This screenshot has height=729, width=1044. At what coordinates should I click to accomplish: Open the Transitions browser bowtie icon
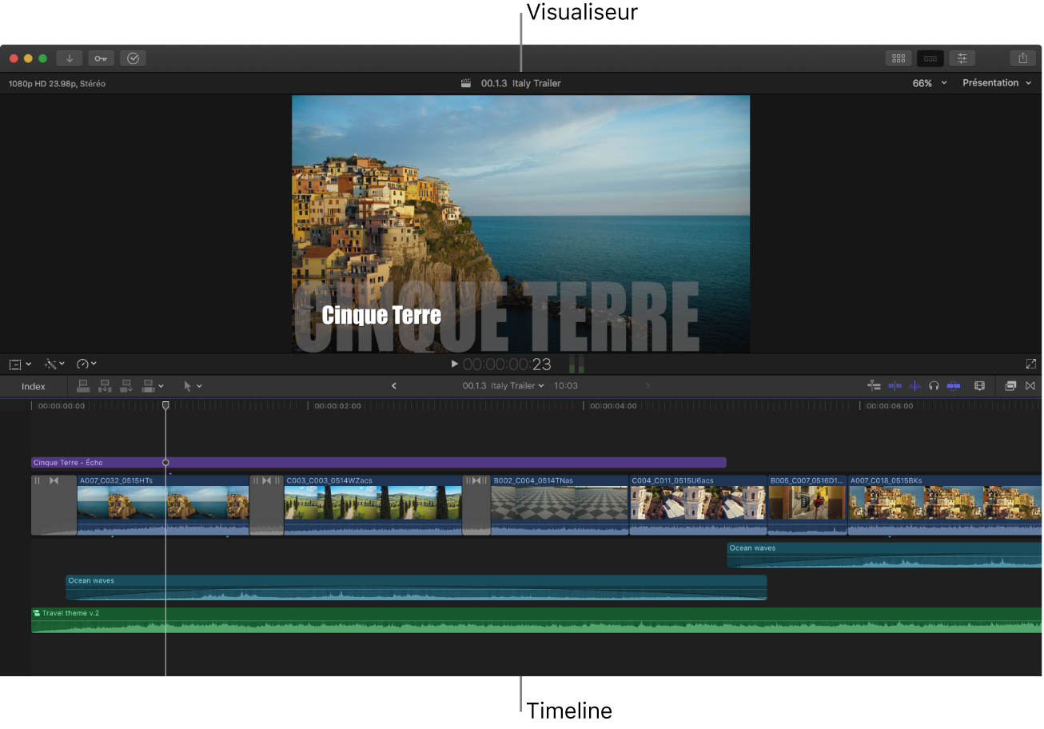click(x=1032, y=385)
